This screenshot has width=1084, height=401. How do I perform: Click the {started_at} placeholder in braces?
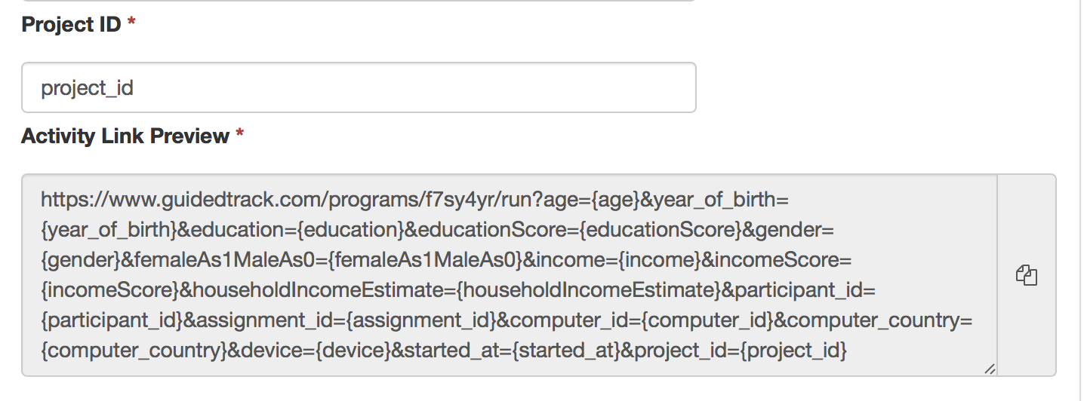[562, 350]
